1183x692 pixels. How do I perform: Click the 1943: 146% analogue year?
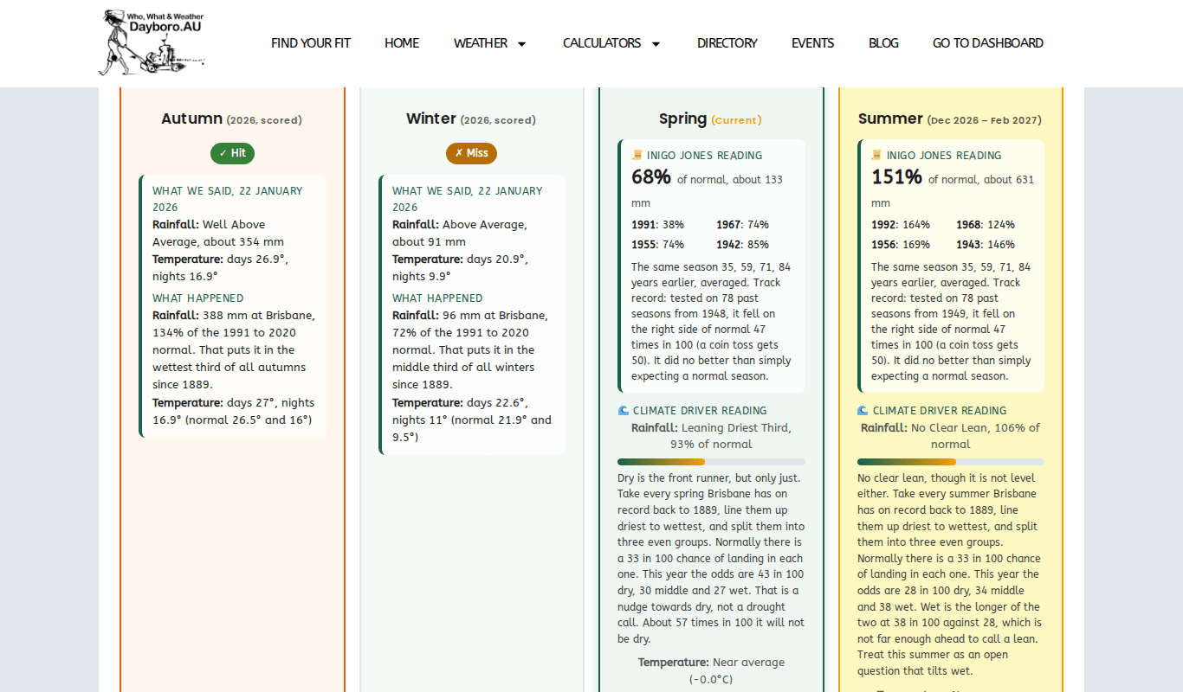pyautogui.click(x=986, y=245)
